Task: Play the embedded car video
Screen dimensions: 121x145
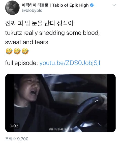Action: click(60, 103)
